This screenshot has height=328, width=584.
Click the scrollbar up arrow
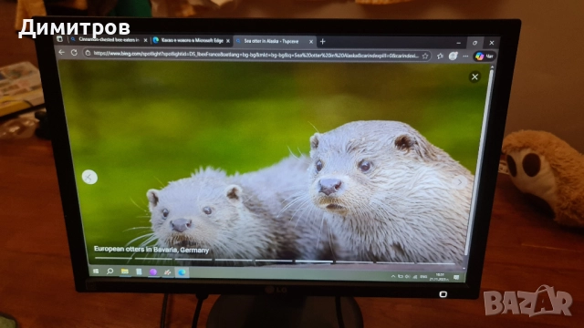(492, 67)
